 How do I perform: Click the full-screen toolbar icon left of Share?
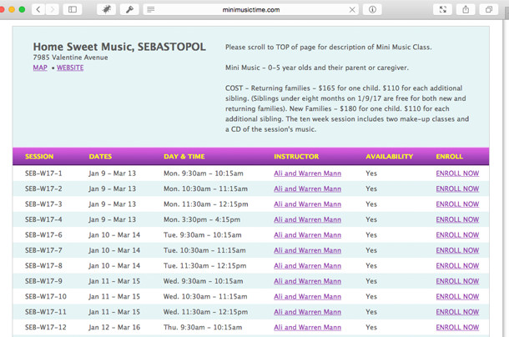441,9
